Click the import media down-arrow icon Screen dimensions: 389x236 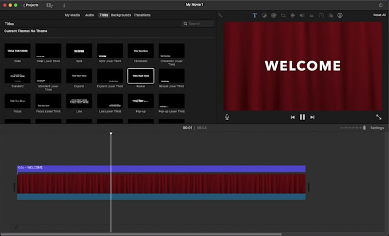[x=64, y=5]
